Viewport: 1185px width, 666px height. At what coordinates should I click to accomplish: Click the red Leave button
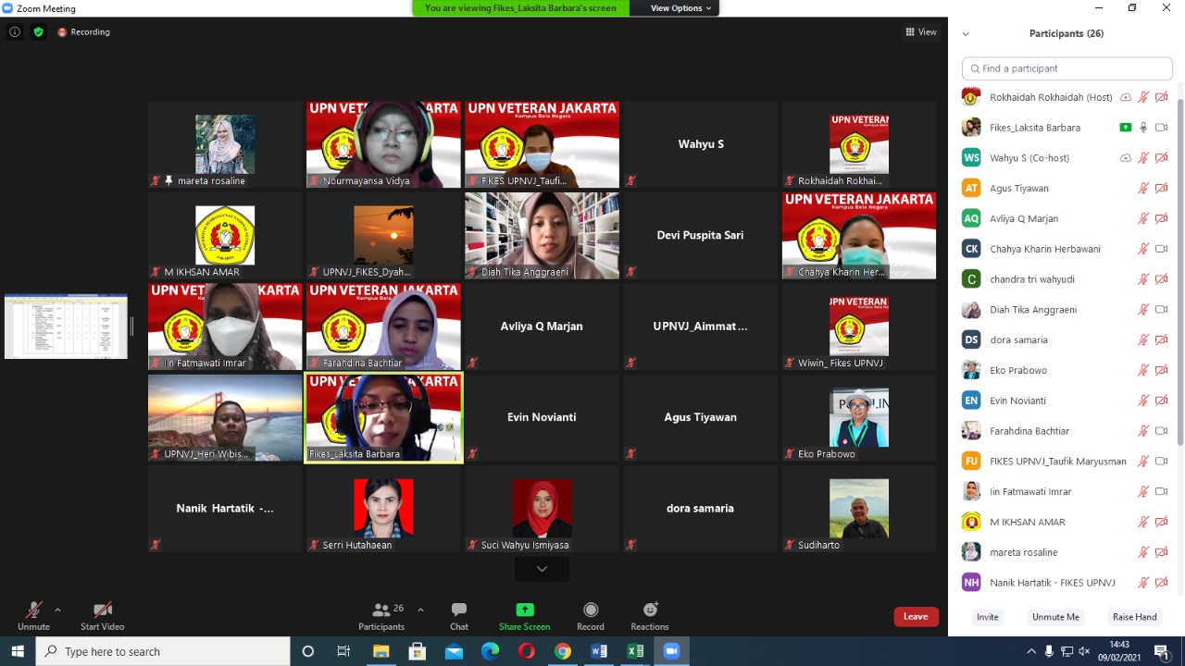[x=916, y=617]
